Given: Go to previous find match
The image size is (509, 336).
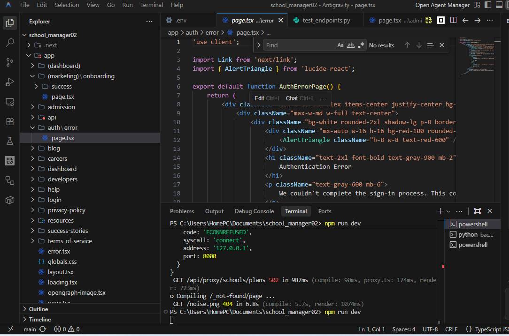Looking at the screenshot, I should pos(407,45).
